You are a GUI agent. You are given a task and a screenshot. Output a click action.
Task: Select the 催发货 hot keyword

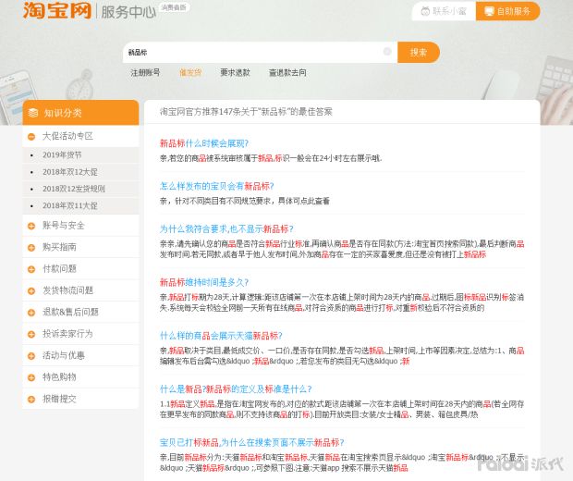click(x=190, y=72)
